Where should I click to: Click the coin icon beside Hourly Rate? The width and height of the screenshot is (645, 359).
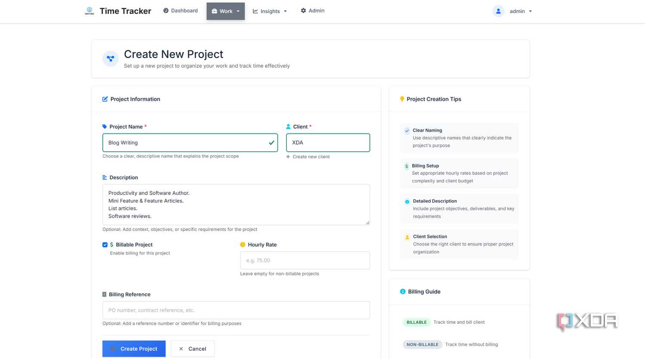coord(243,245)
